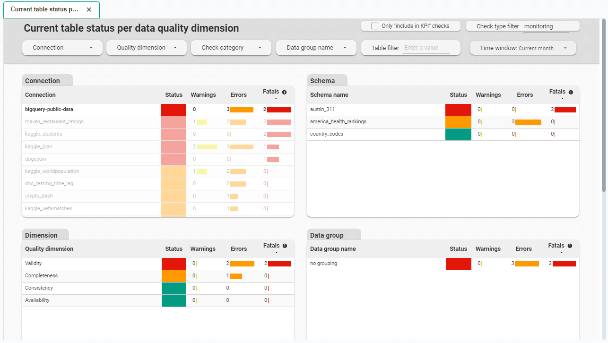Select the kaggle_uefamatches connection
608x343 pixels.
point(158,208)
